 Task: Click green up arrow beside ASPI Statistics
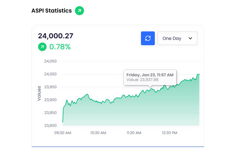79,11
